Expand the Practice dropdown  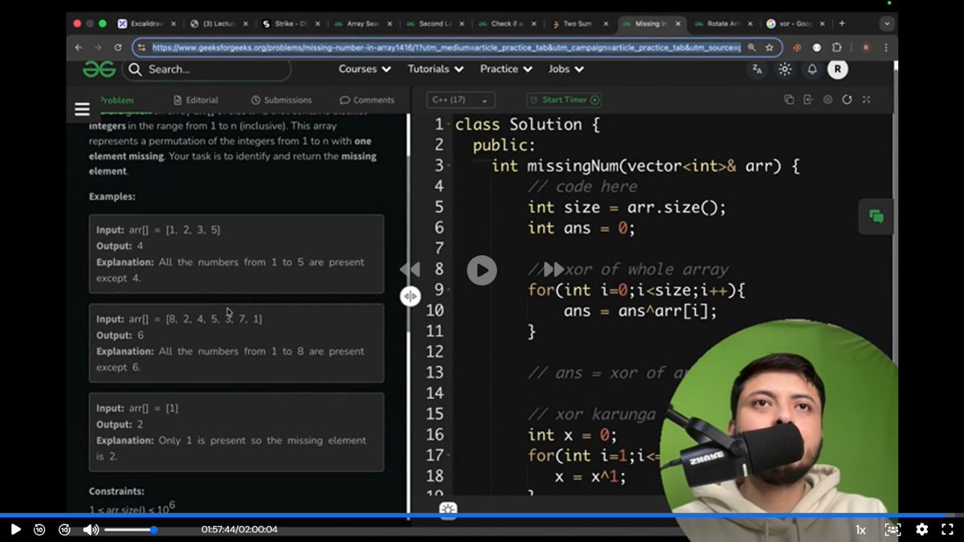[x=507, y=69]
